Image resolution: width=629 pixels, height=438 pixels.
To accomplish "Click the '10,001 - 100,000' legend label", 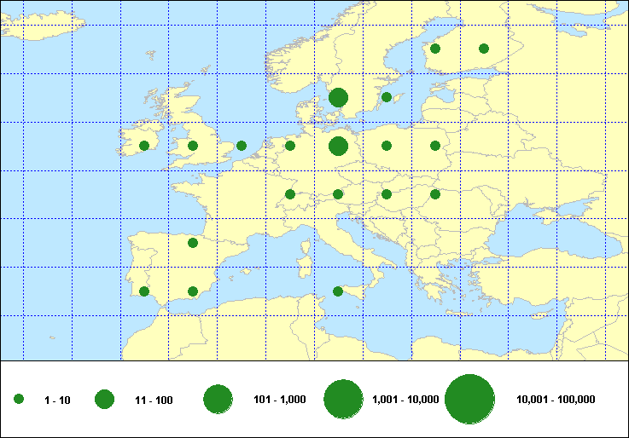I will [x=556, y=400].
